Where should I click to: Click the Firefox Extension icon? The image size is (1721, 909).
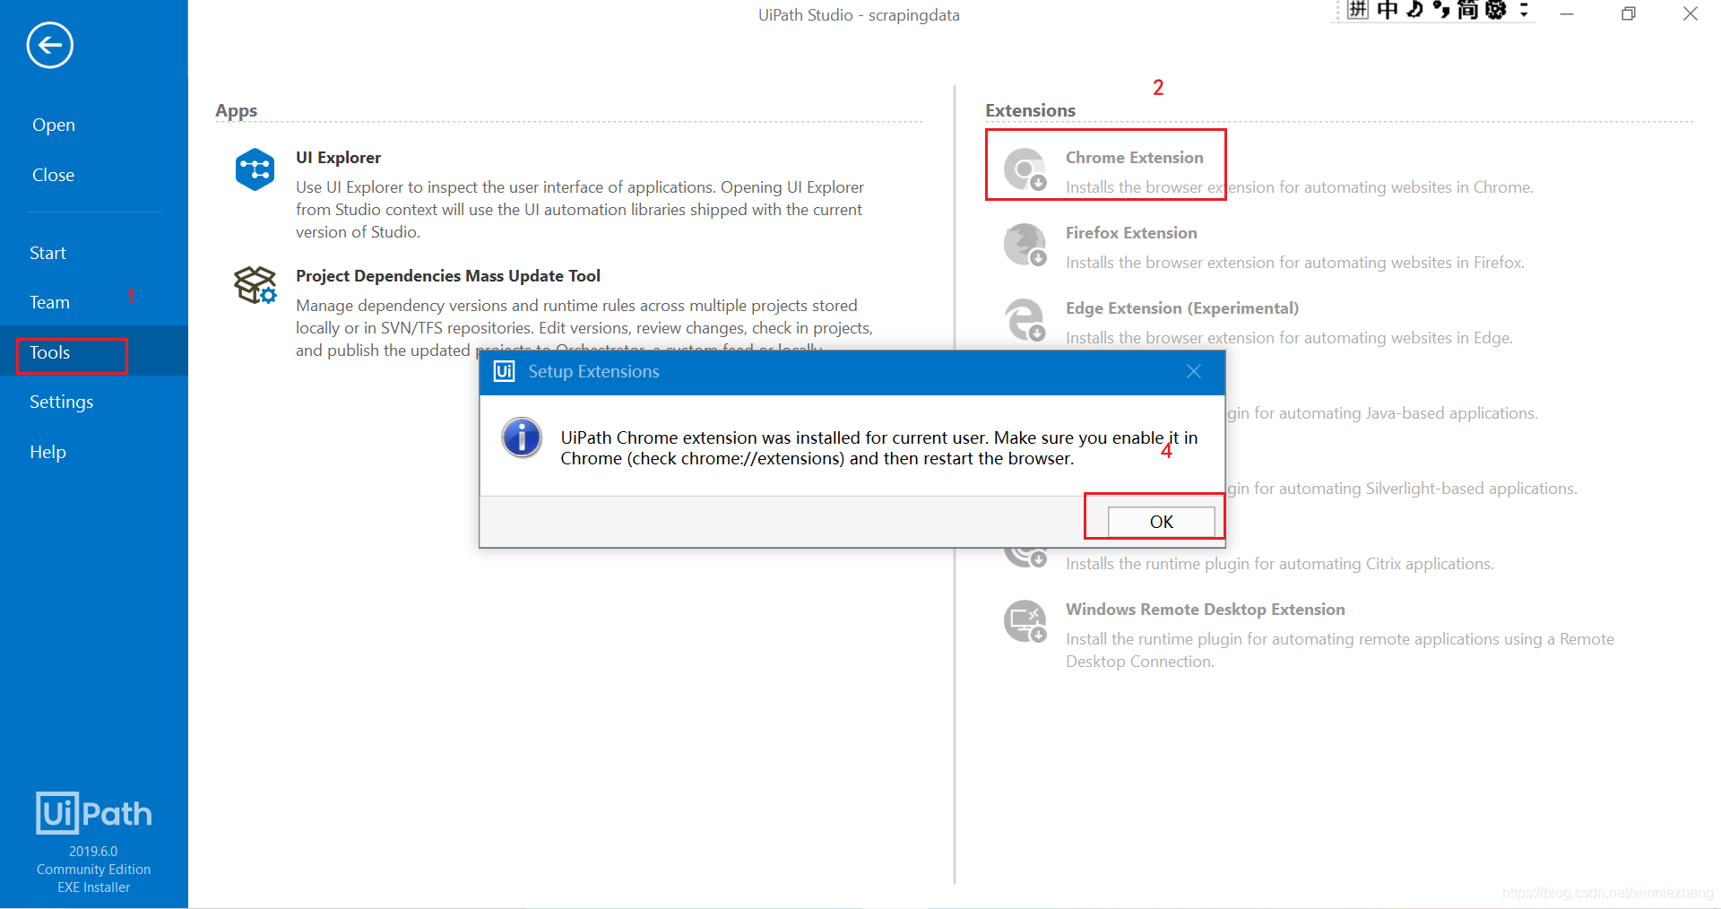[1025, 245]
